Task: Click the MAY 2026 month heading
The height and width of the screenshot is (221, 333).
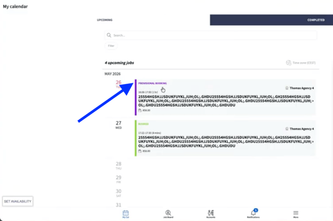Action: click(112, 74)
